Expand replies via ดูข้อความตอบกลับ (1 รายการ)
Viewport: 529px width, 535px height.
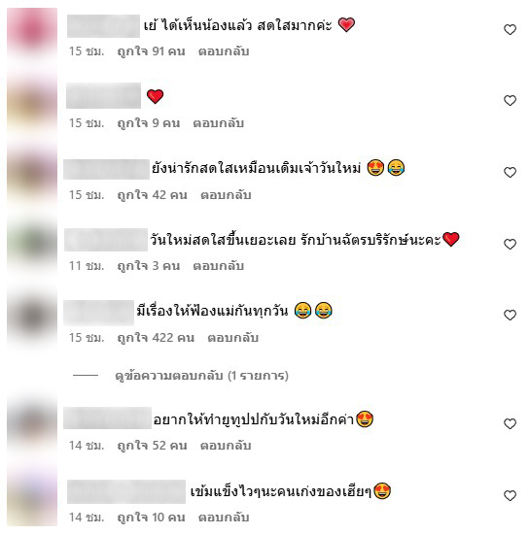[201, 376]
